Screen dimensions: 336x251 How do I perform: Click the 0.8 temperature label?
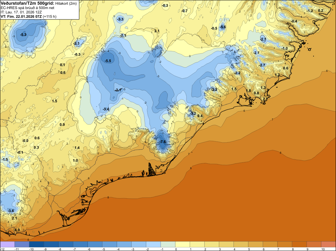[x=256, y=93]
